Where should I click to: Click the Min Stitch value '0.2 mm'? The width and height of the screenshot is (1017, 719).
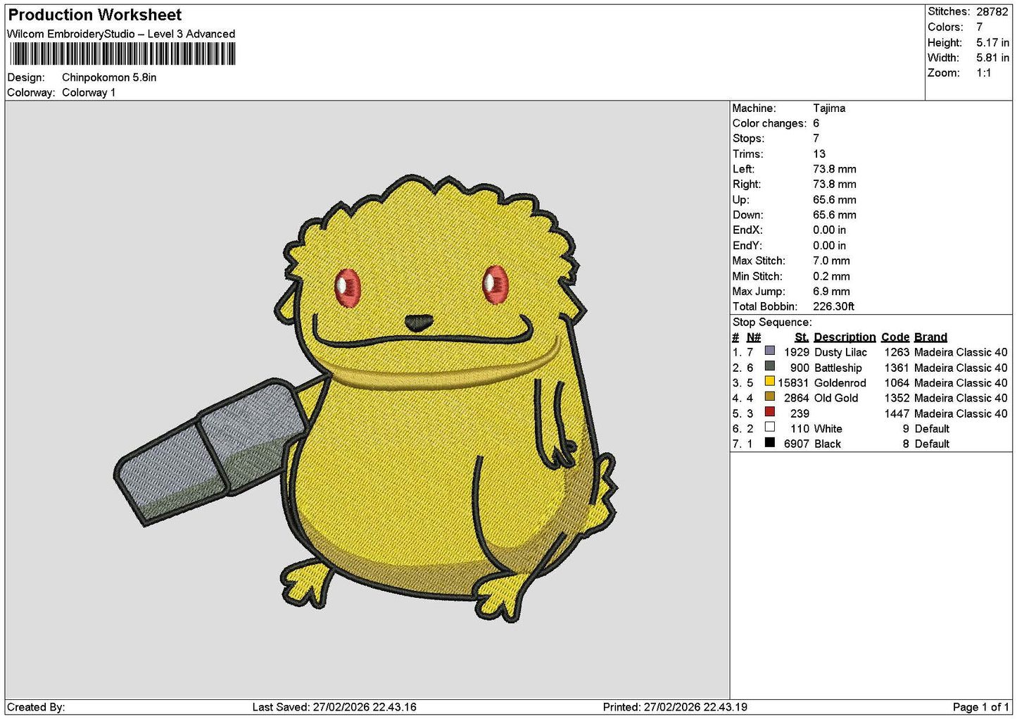click(x=831, y=277)
